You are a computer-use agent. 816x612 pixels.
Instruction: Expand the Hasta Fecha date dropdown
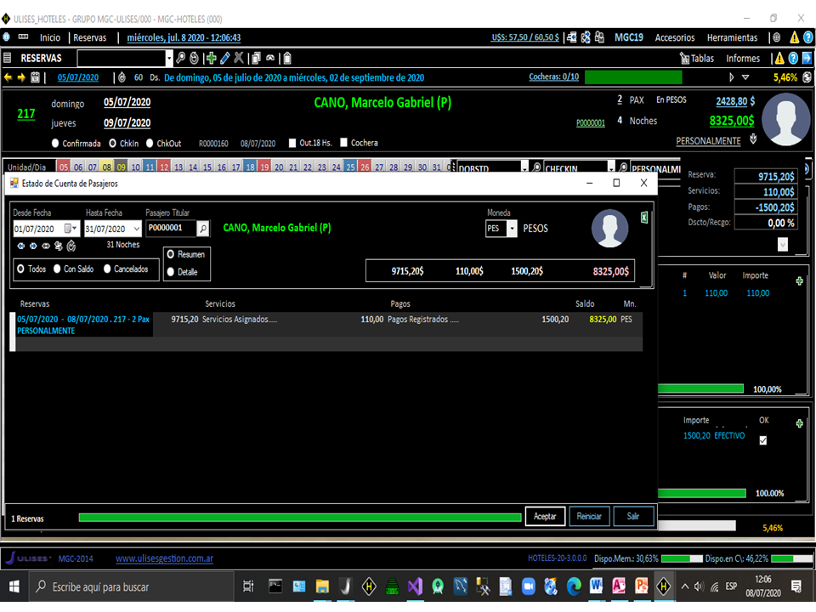[136, 227]
